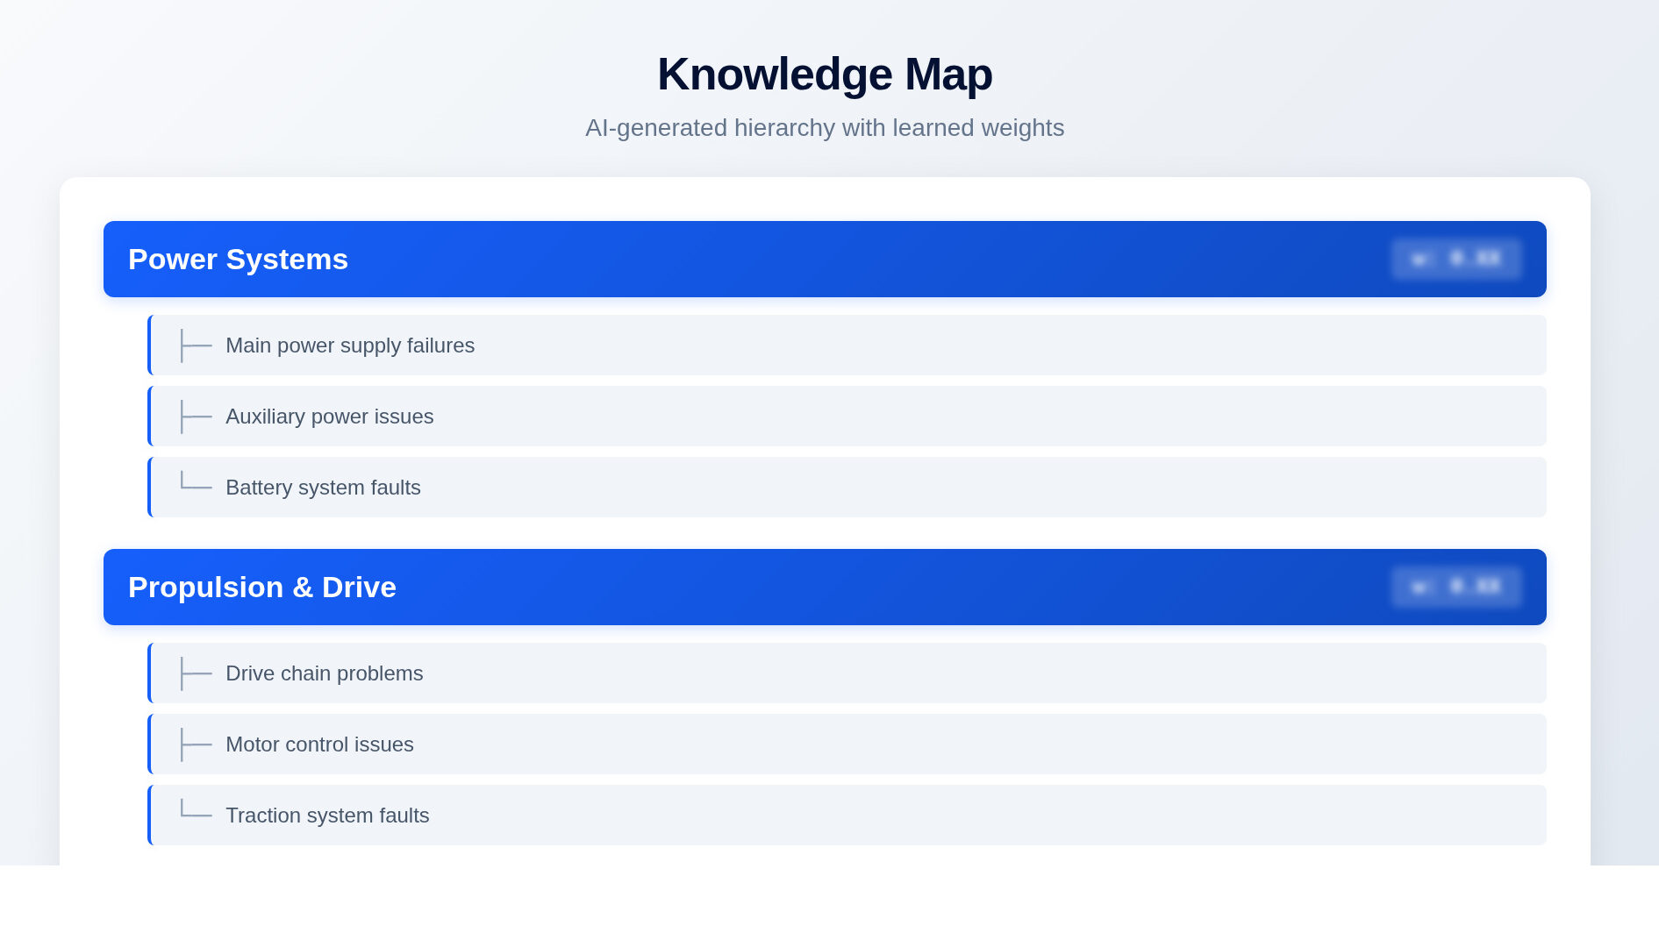Click the blurred weight badge on Propulsion & Drive
The height and width of the screenshot is (933, 1659).
pos(1456,587)
